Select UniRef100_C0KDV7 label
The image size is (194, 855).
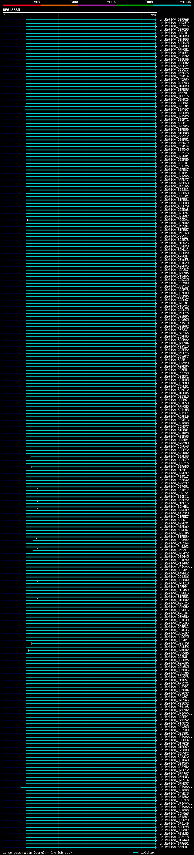coord(174,426)
